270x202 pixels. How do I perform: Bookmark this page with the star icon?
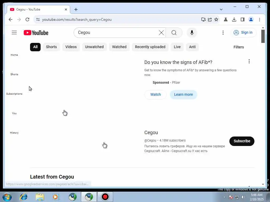[x=216, y=19]
